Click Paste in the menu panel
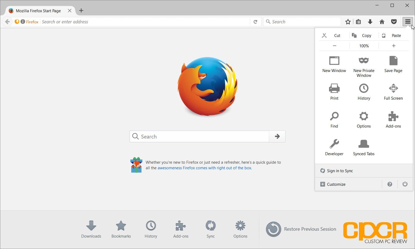Image resolution: width=415 pixels, height=249 pixels. pos(394,35)
